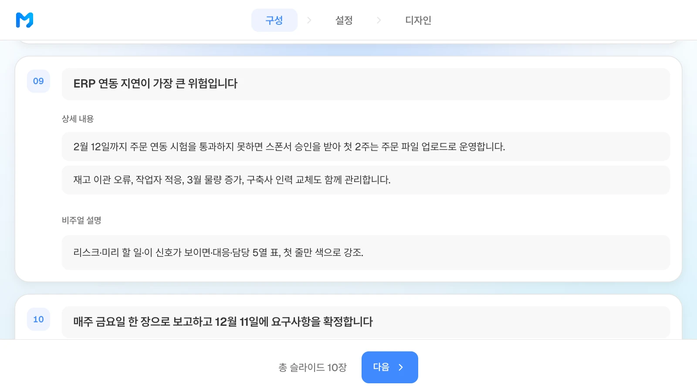The image size is (697, 392).
Task: Click the chevron between 구성 and 설정
Action: coord(309,20)
